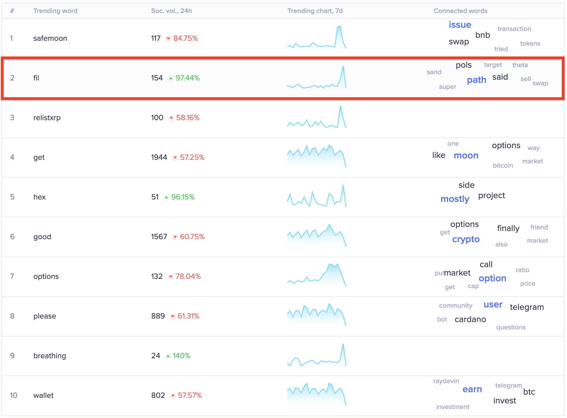The width and height of the screenshot is (567, 418).
Task: Select the trending word breathing
Action: (x=50, y=356)
